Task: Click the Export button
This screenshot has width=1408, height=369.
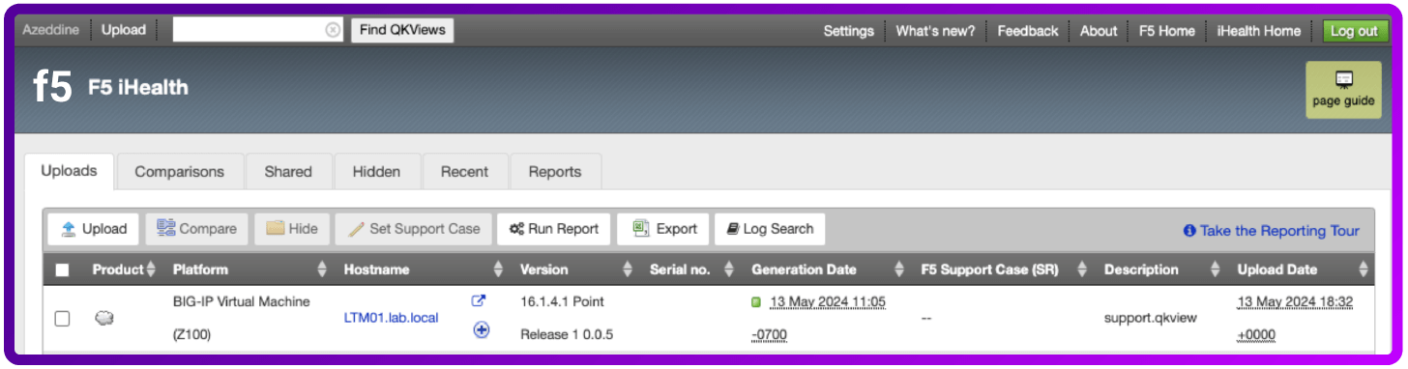Action: point(663,229)
